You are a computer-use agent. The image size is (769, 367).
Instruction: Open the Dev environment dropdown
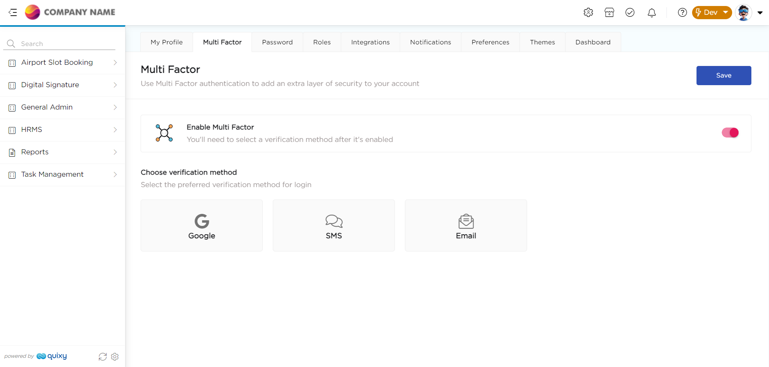click(712, 12)
